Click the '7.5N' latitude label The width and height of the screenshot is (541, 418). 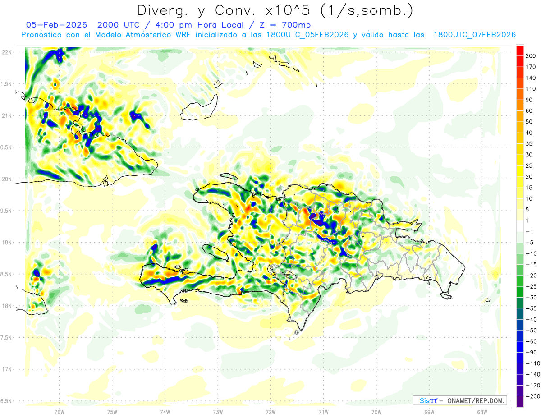tap(6, 337)
